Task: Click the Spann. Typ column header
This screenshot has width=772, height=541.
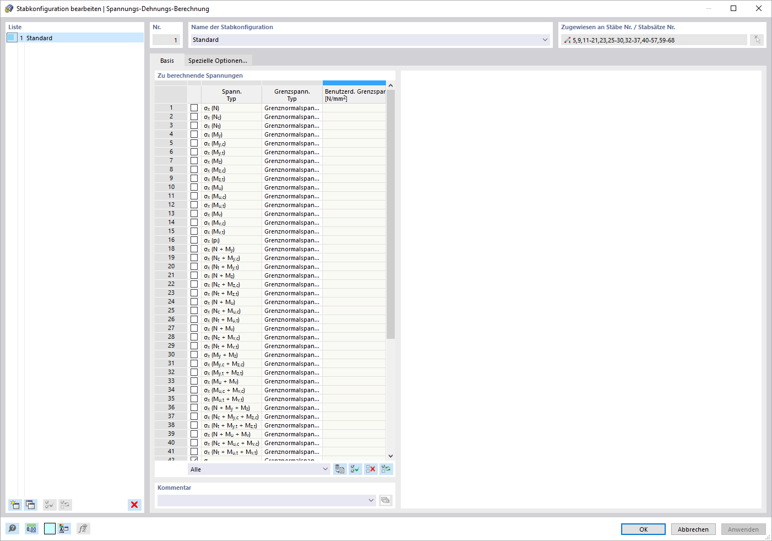Action: [231, 95]
